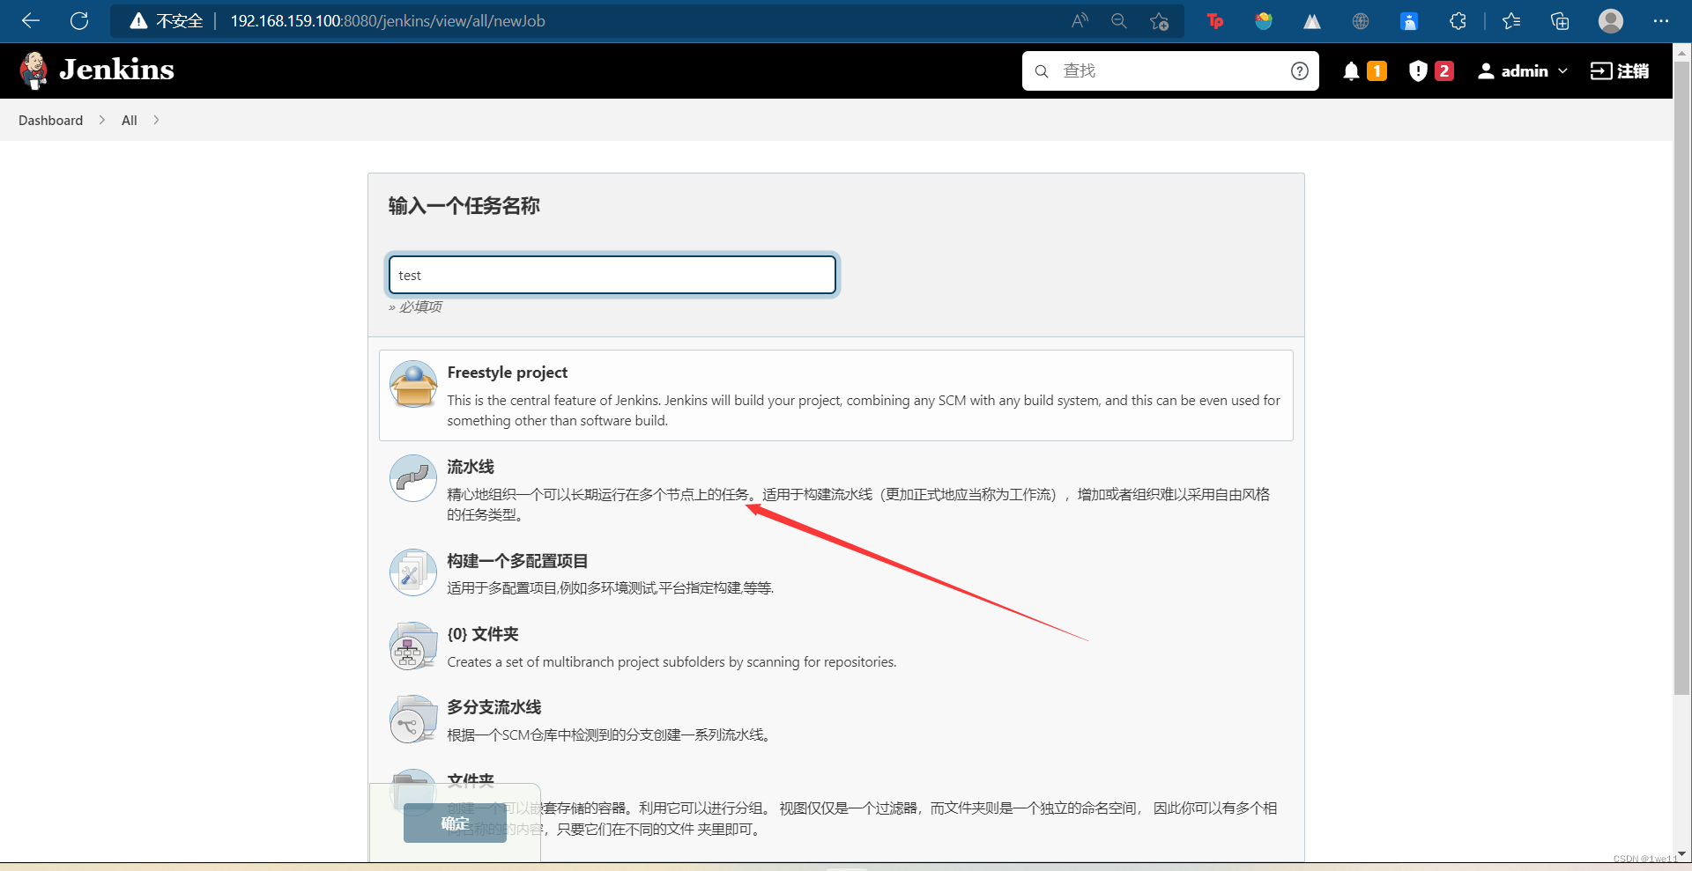Select the {0} 文件夹 job type
This screenshot has height=871, width=1692.
tap(836, 647)
